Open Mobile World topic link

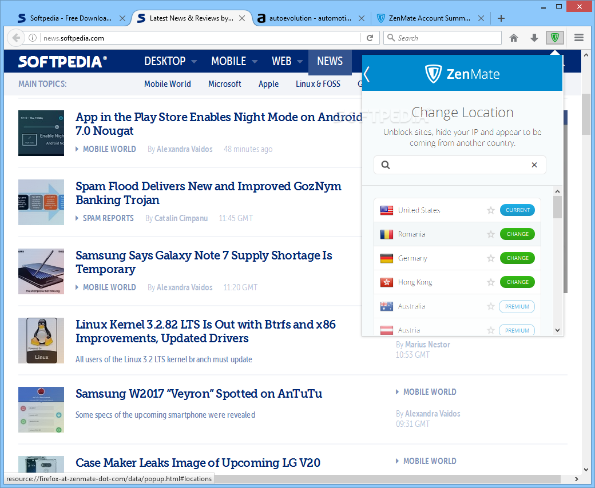point(167,84)
